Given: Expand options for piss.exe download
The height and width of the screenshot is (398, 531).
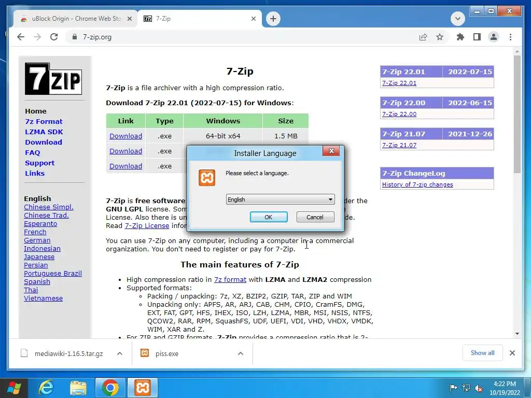Looking at the screenshot, I should pyautogui.click(x=241, y=353).
